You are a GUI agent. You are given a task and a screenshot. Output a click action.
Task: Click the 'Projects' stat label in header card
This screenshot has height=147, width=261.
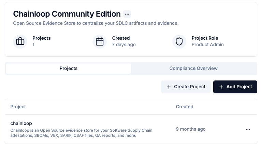click(41, 38)
